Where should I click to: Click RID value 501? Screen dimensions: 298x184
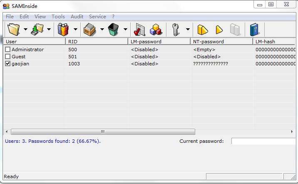(72, 57)
